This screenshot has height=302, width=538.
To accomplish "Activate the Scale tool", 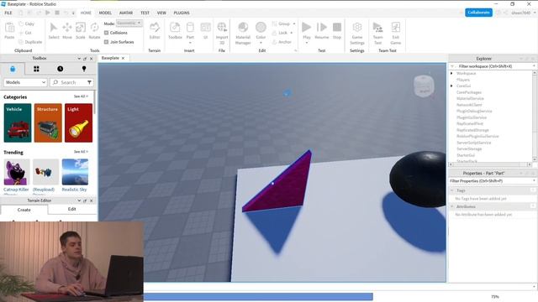I will tap(81, 30).
